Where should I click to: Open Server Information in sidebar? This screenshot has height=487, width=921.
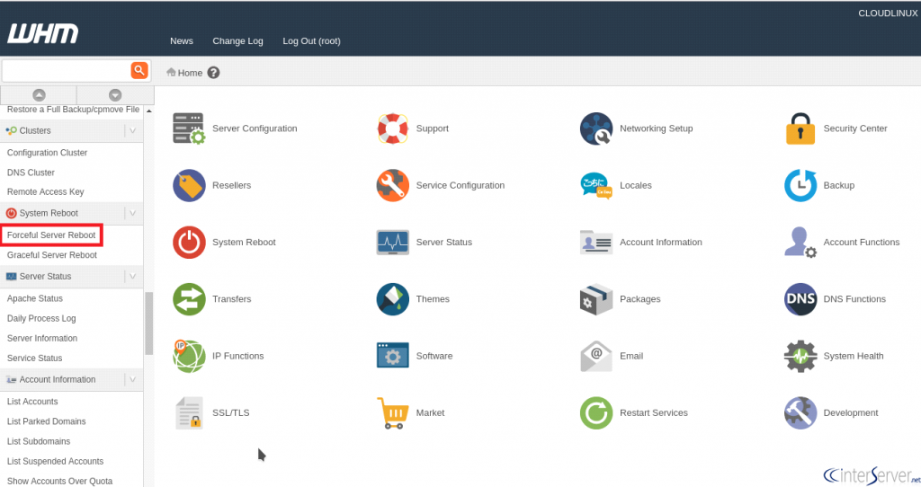point(42,339)
